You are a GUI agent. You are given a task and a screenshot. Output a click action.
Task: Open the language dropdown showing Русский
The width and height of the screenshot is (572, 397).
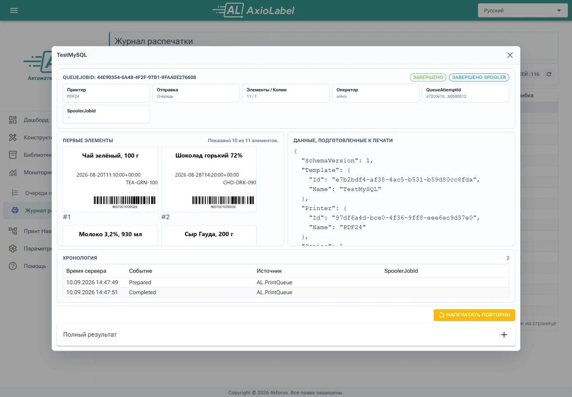pos(523,10)
